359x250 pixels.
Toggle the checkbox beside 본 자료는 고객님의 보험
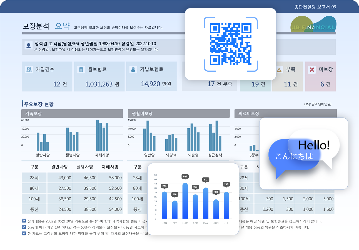coord(24,233)
